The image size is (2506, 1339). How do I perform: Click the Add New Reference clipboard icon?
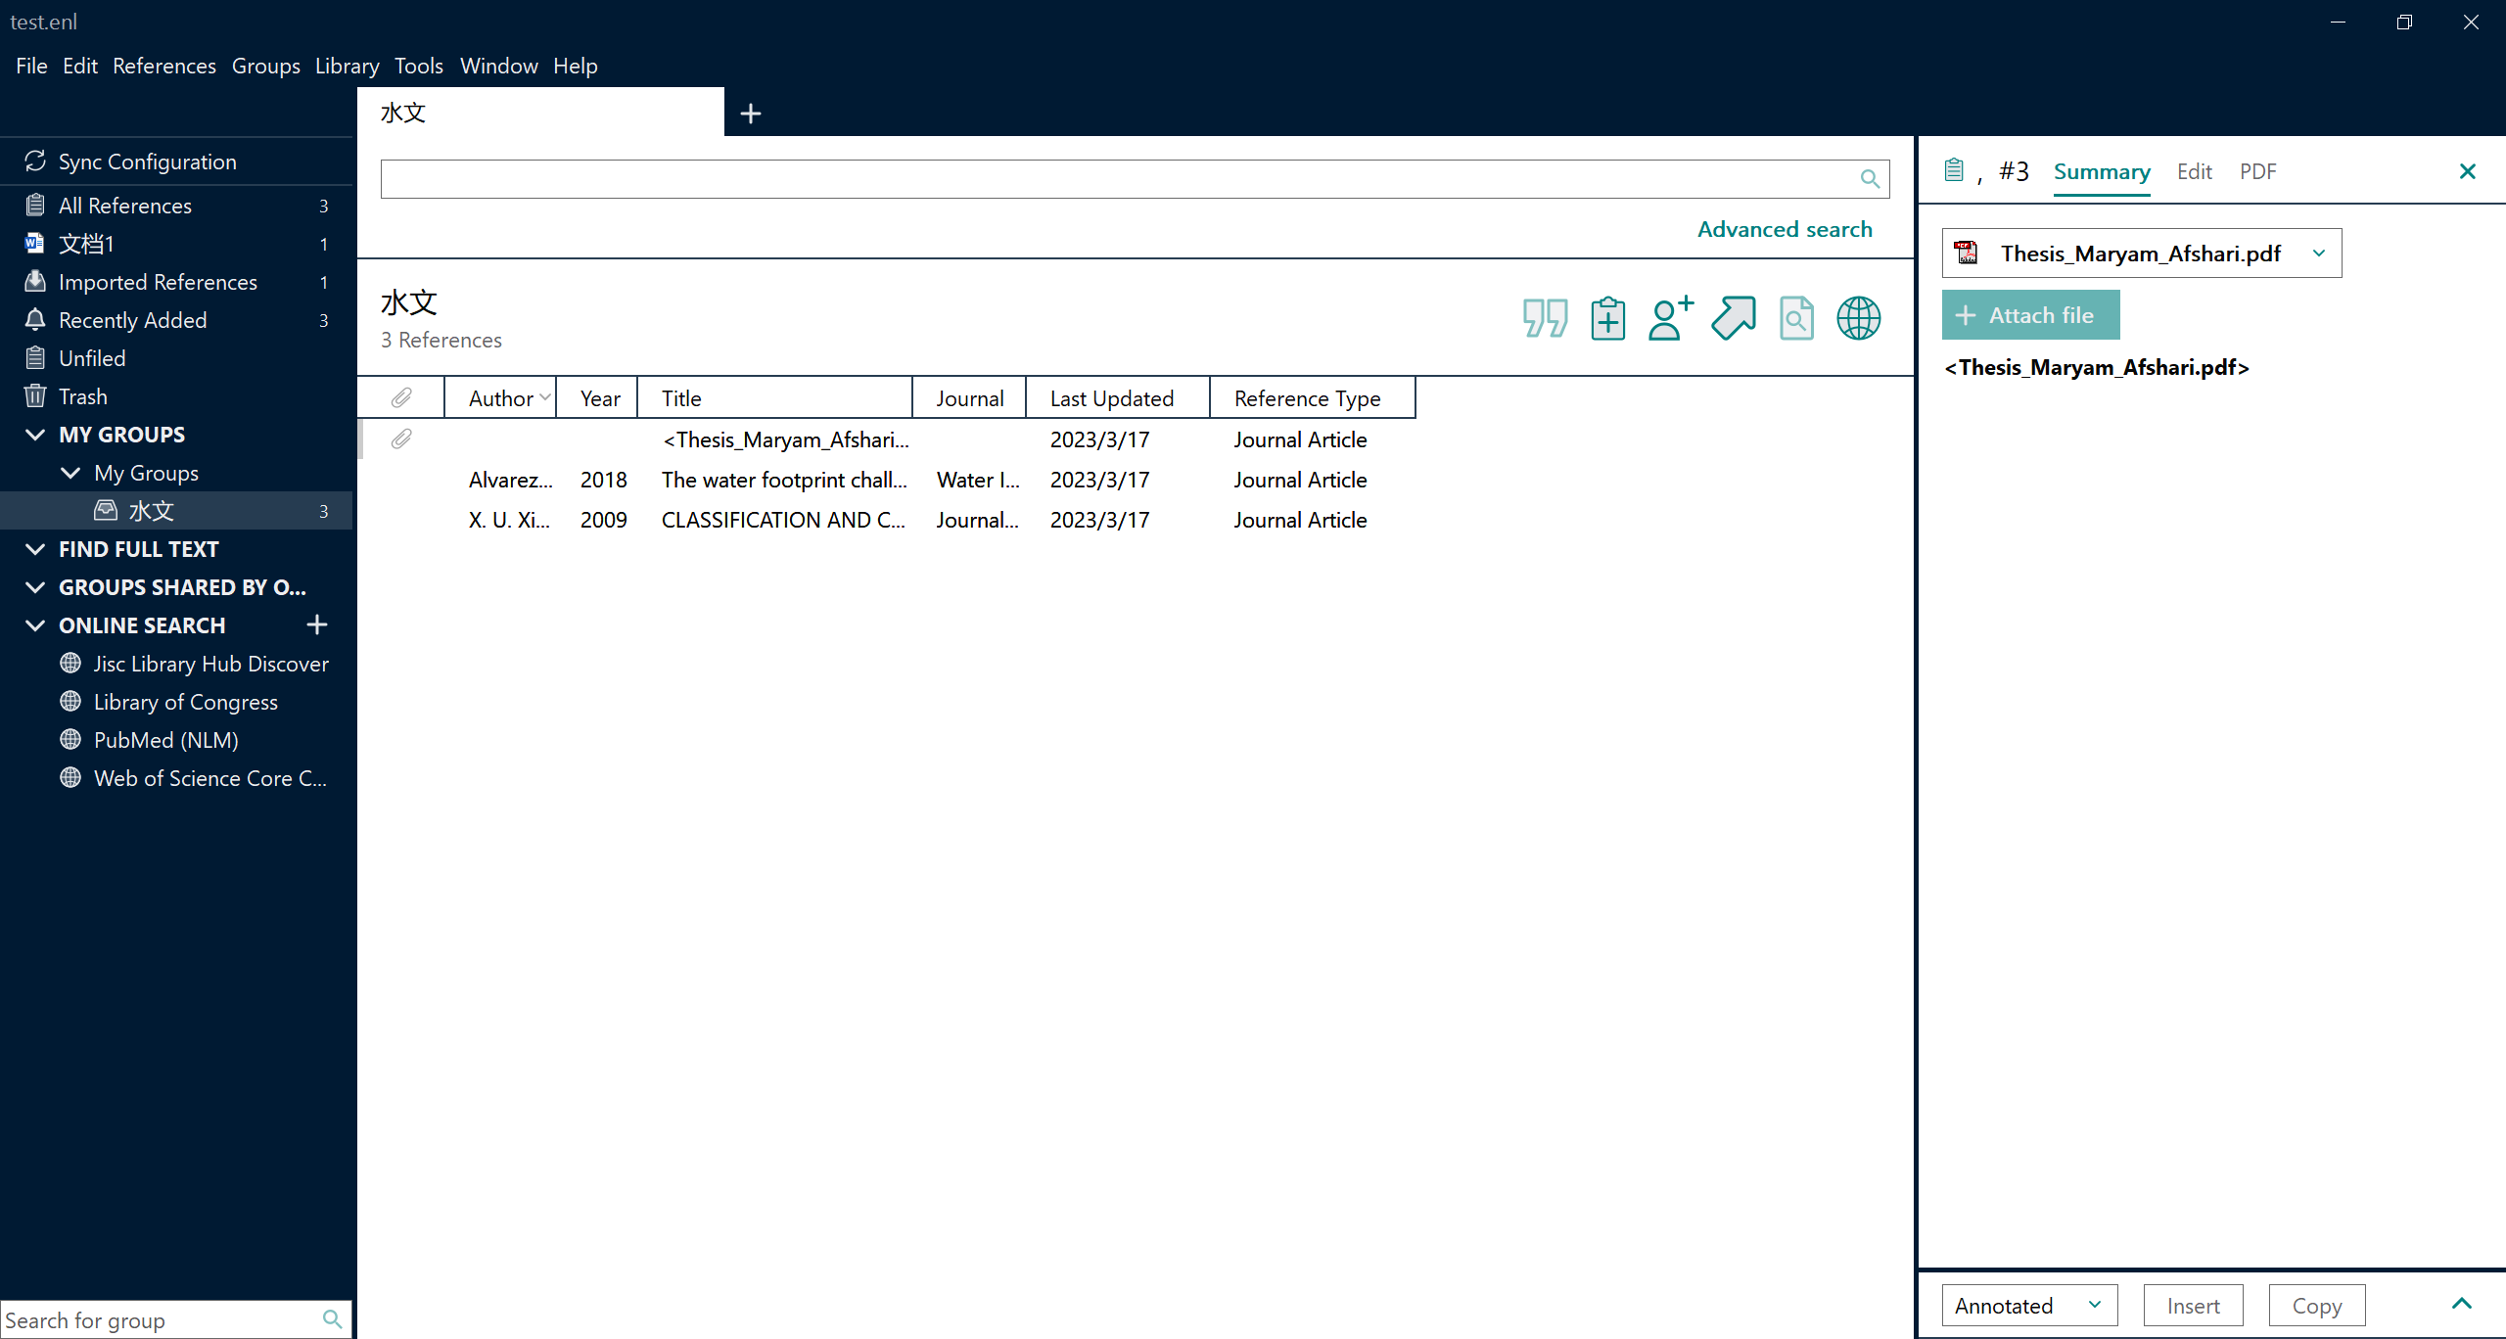coord(1607,318)
